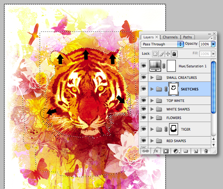
Task: Hide the TOP WHITE group
Action: click(143, 100)
